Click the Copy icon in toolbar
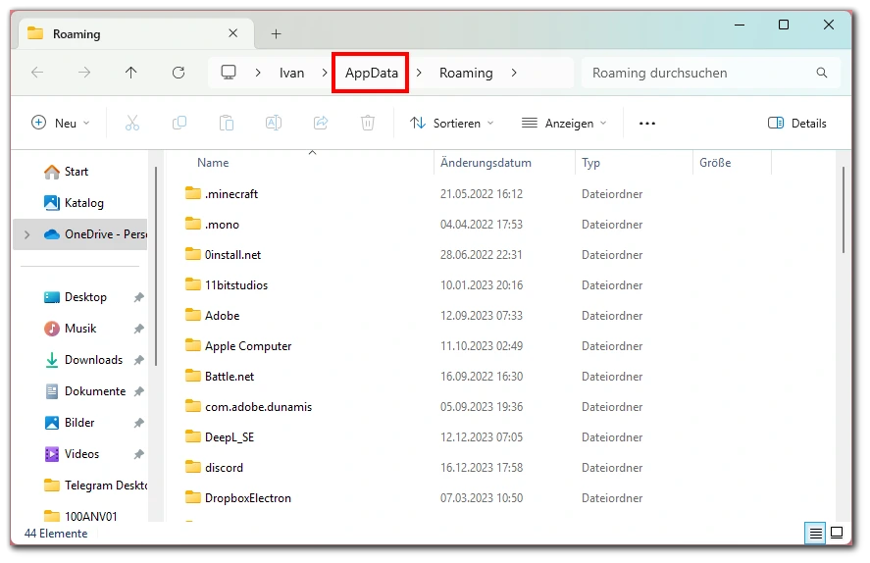This screenshot has width=870, height=563. tap(179, 124)
